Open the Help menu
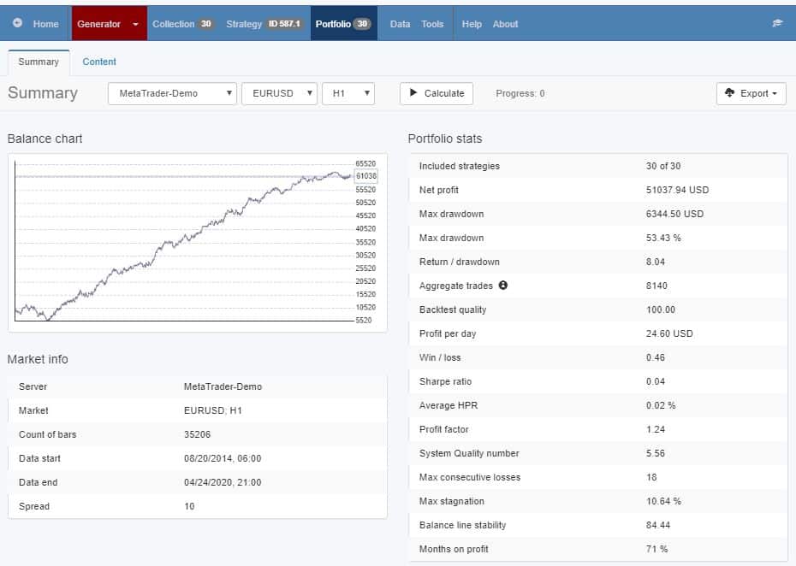 [471, 23]
